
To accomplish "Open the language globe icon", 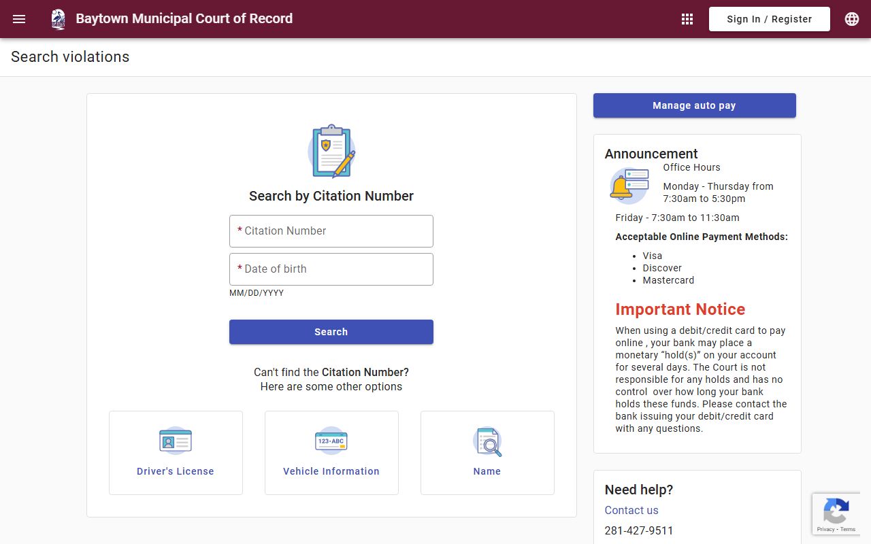I will click(852, 19).
